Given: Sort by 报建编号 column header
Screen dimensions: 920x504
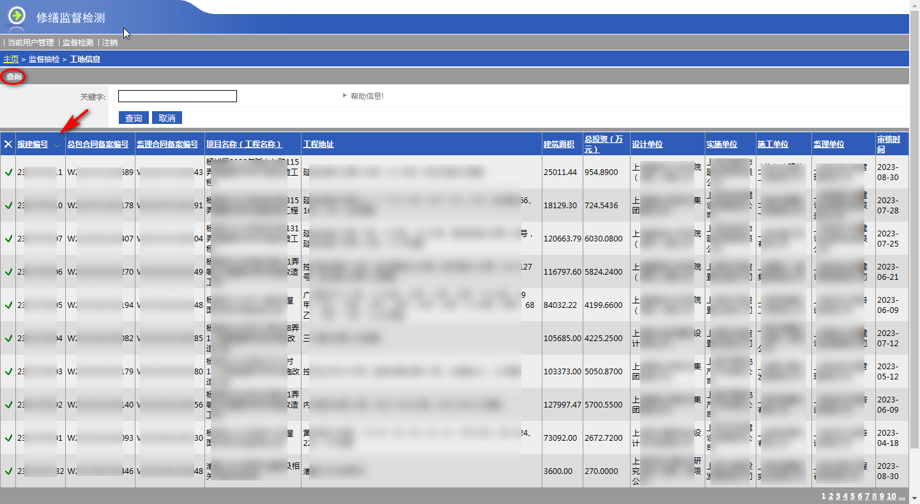Looking at the screenshot, I should pos(33,144).
